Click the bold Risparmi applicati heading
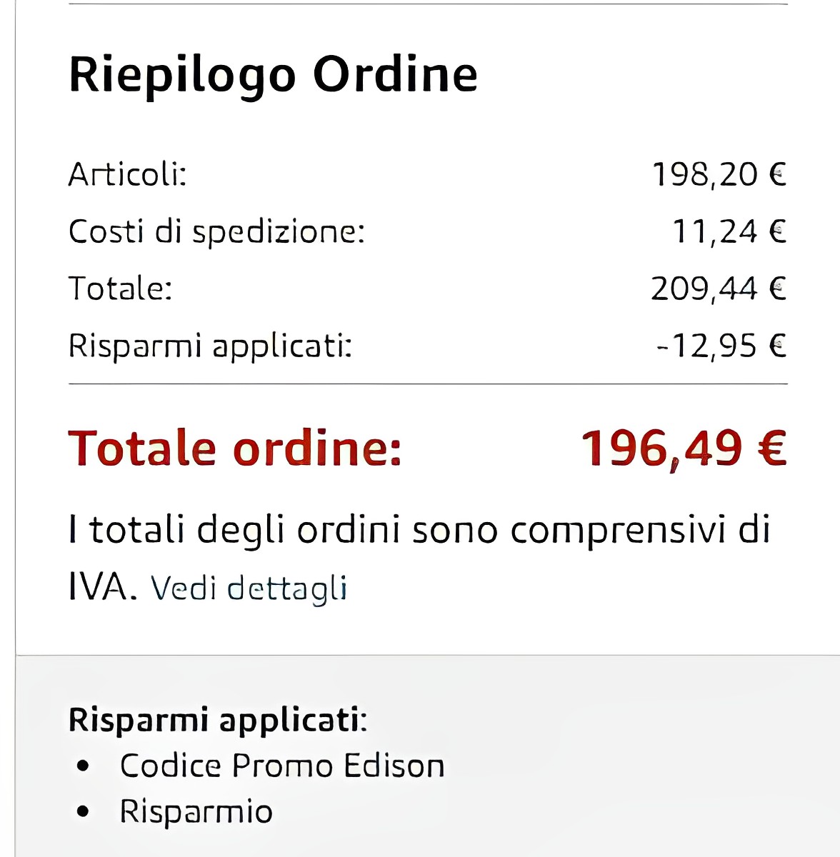The image size is (840, 857). tap(217, 719)
